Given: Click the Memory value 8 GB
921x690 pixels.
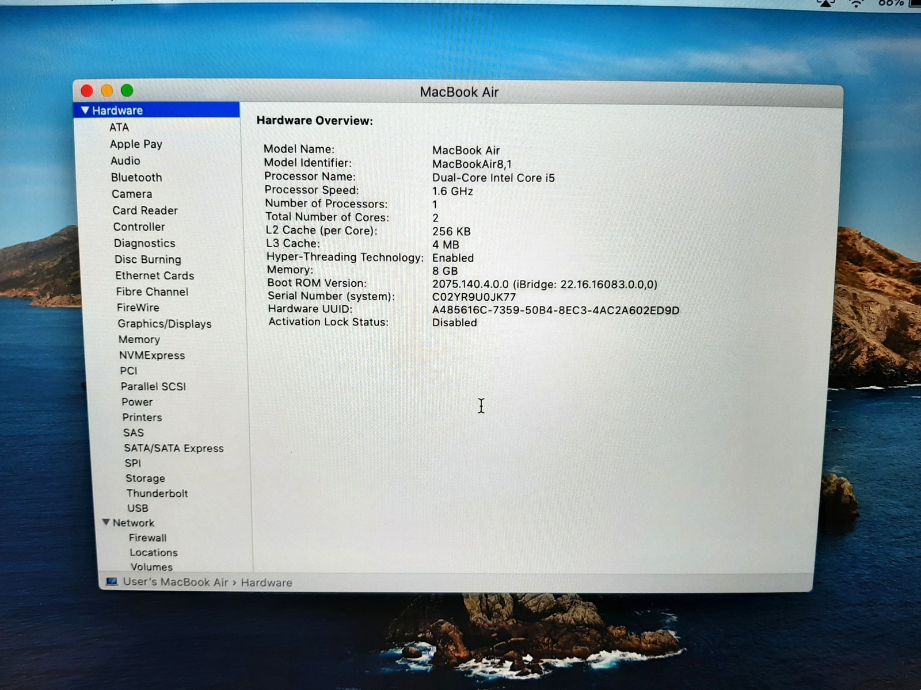Looking at the screenshot, I should [x=445, y=271].
